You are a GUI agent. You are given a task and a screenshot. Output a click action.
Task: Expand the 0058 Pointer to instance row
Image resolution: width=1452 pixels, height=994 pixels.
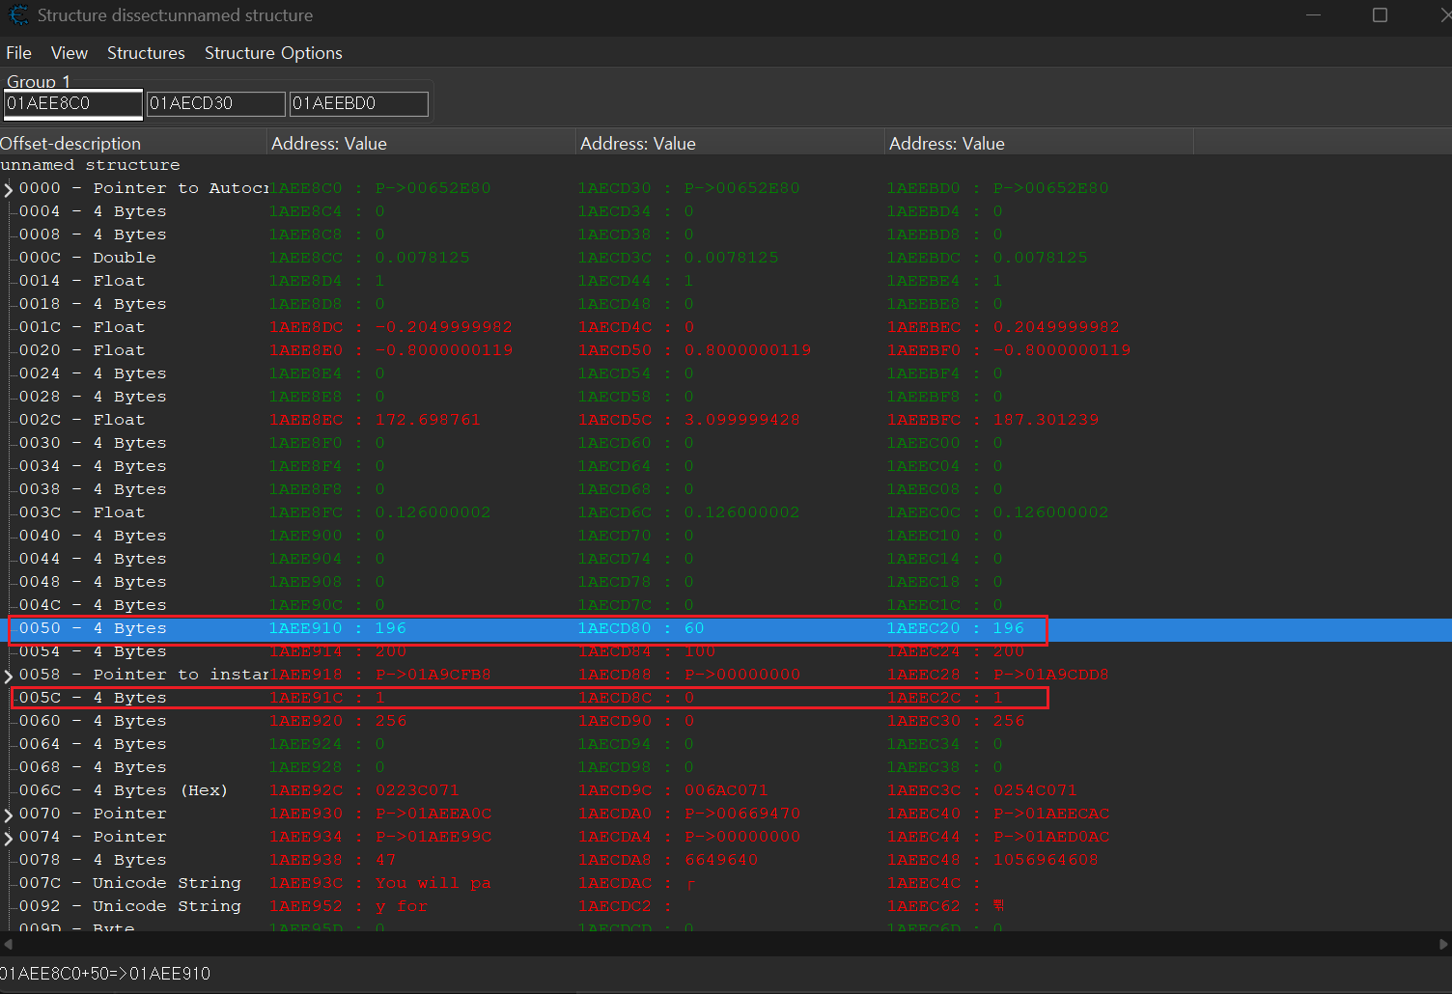coord(9,676)
